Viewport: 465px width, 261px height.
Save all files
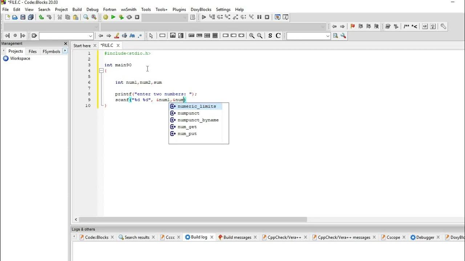tap(31, 17)
